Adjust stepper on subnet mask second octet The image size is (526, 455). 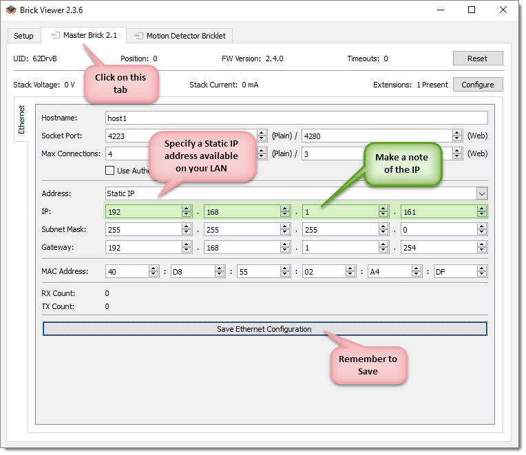click(285, 230)
